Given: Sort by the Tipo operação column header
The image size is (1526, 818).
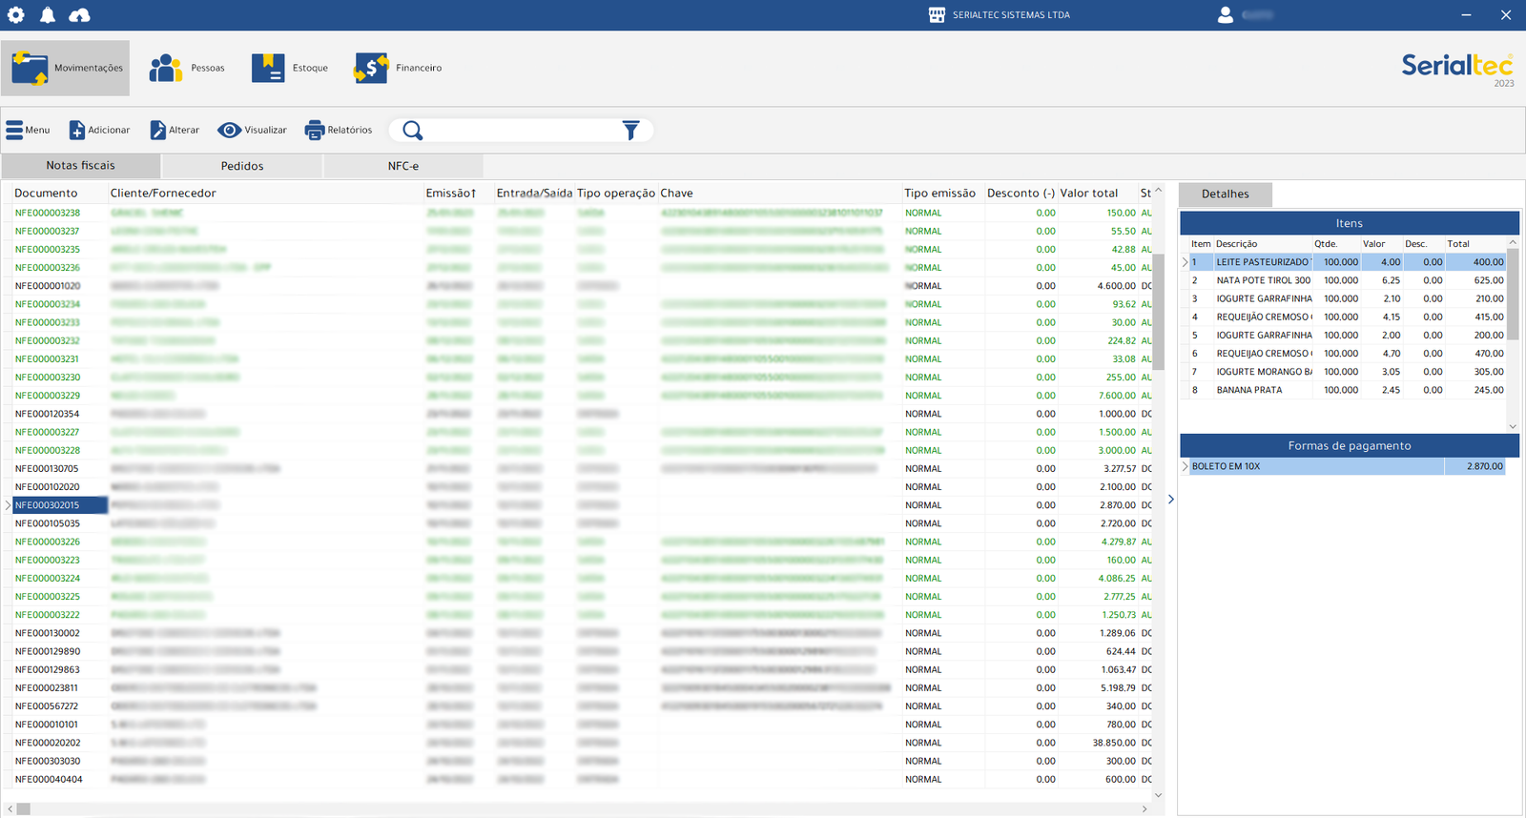Looking at the screenshot, I should click(x=616, y=193).
